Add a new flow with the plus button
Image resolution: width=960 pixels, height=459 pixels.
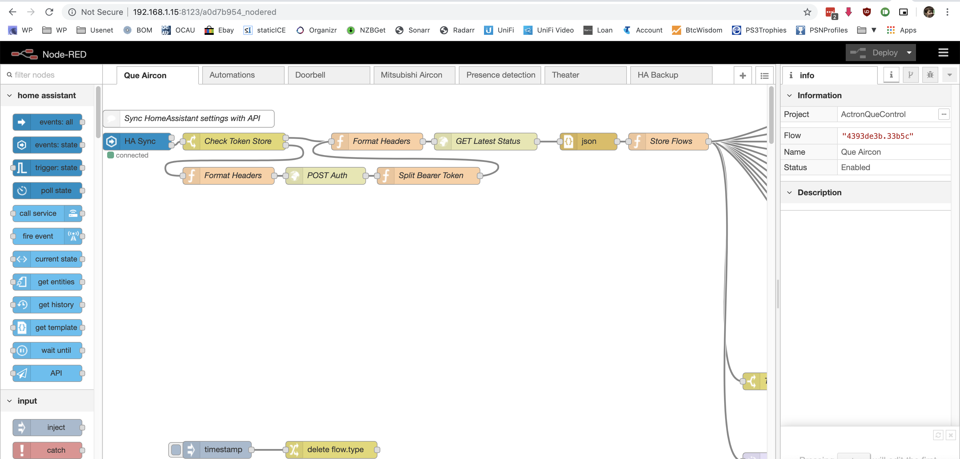click(743, 75)
